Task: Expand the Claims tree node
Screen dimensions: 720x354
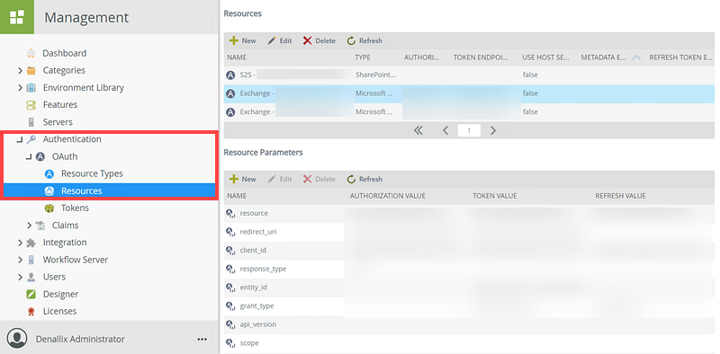Action: click(x=29, y=226)
